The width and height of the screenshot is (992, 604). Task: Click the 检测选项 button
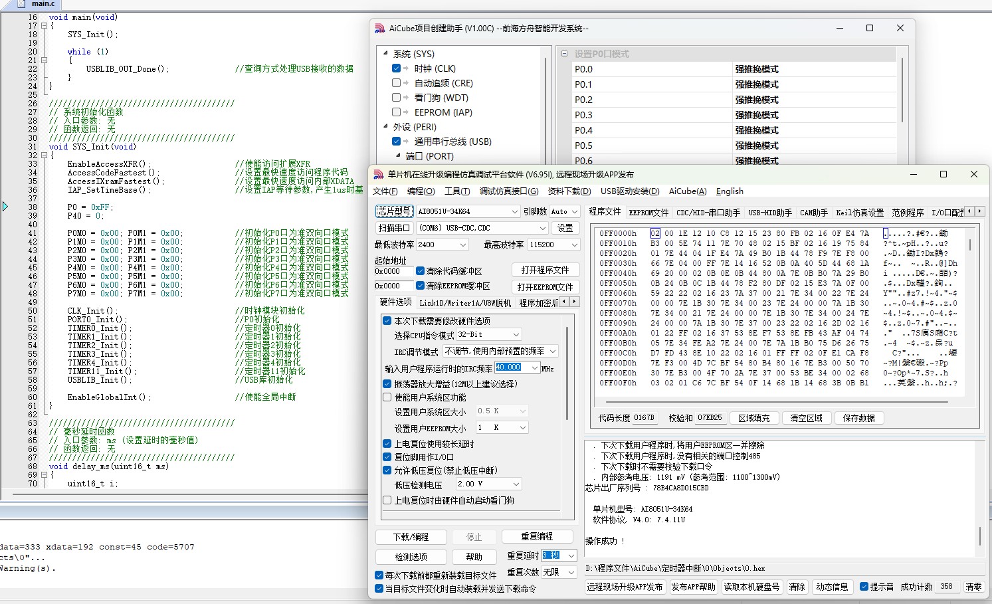[411, 557]
